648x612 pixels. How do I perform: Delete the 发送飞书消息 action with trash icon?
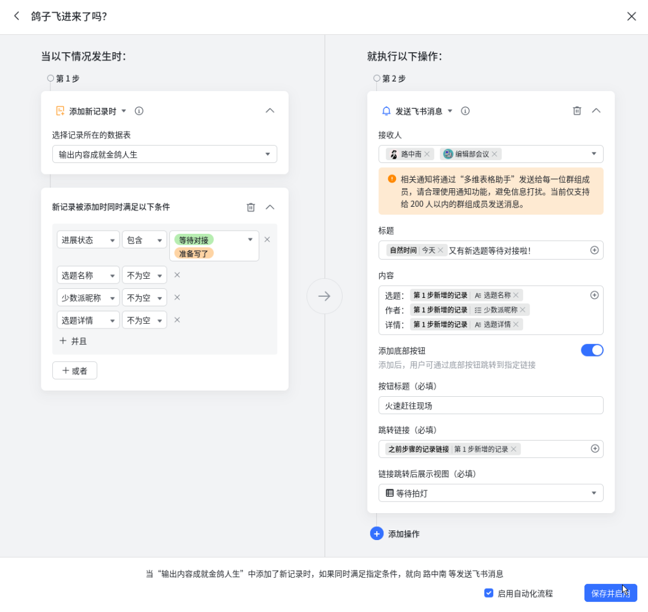[x=577, y=111]
